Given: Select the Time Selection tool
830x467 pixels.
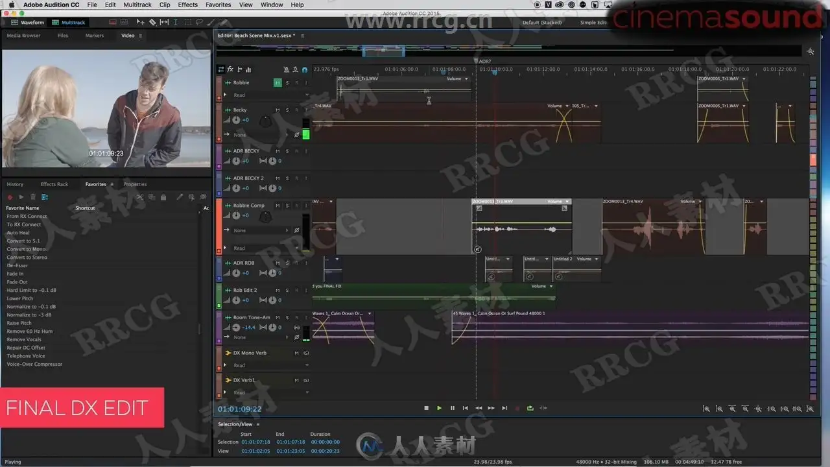Looking at the screenshot, I should coord(175,22).
